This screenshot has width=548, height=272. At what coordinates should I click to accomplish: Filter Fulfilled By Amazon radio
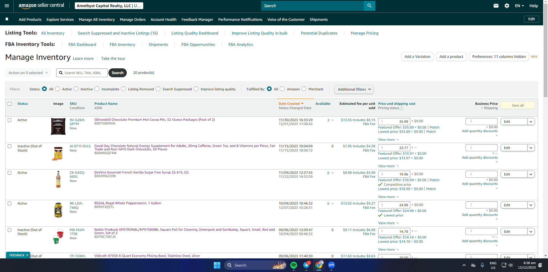282,89
